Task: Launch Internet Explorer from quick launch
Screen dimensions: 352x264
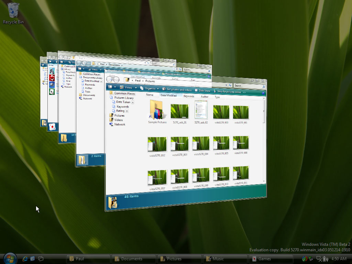Action: (25, 258)
